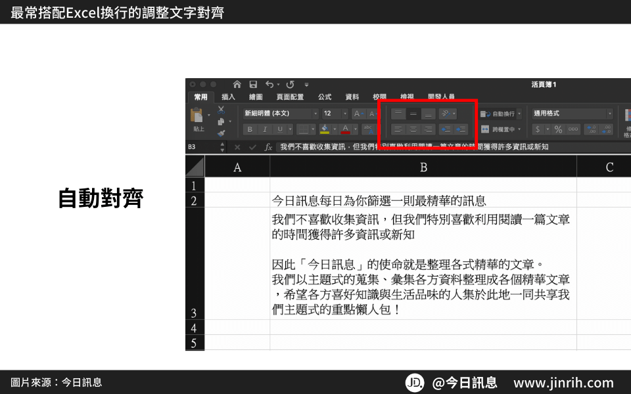Click the fx insert function icon
631x394 pixels.
(x=268, y=147)
